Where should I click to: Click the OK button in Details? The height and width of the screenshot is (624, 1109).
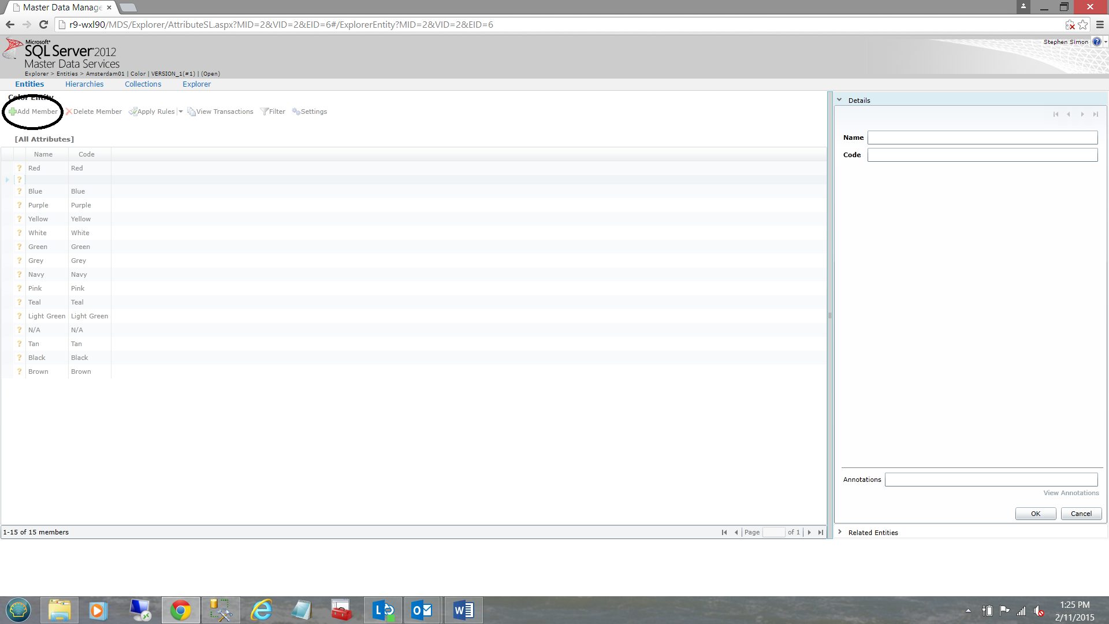tap(1035, 514)
